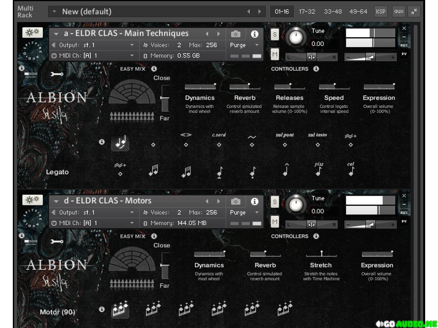Select the last Motor articulation icon
This screenshot has height=328, width=438.
pyautogui.click(x=285, y=308)
